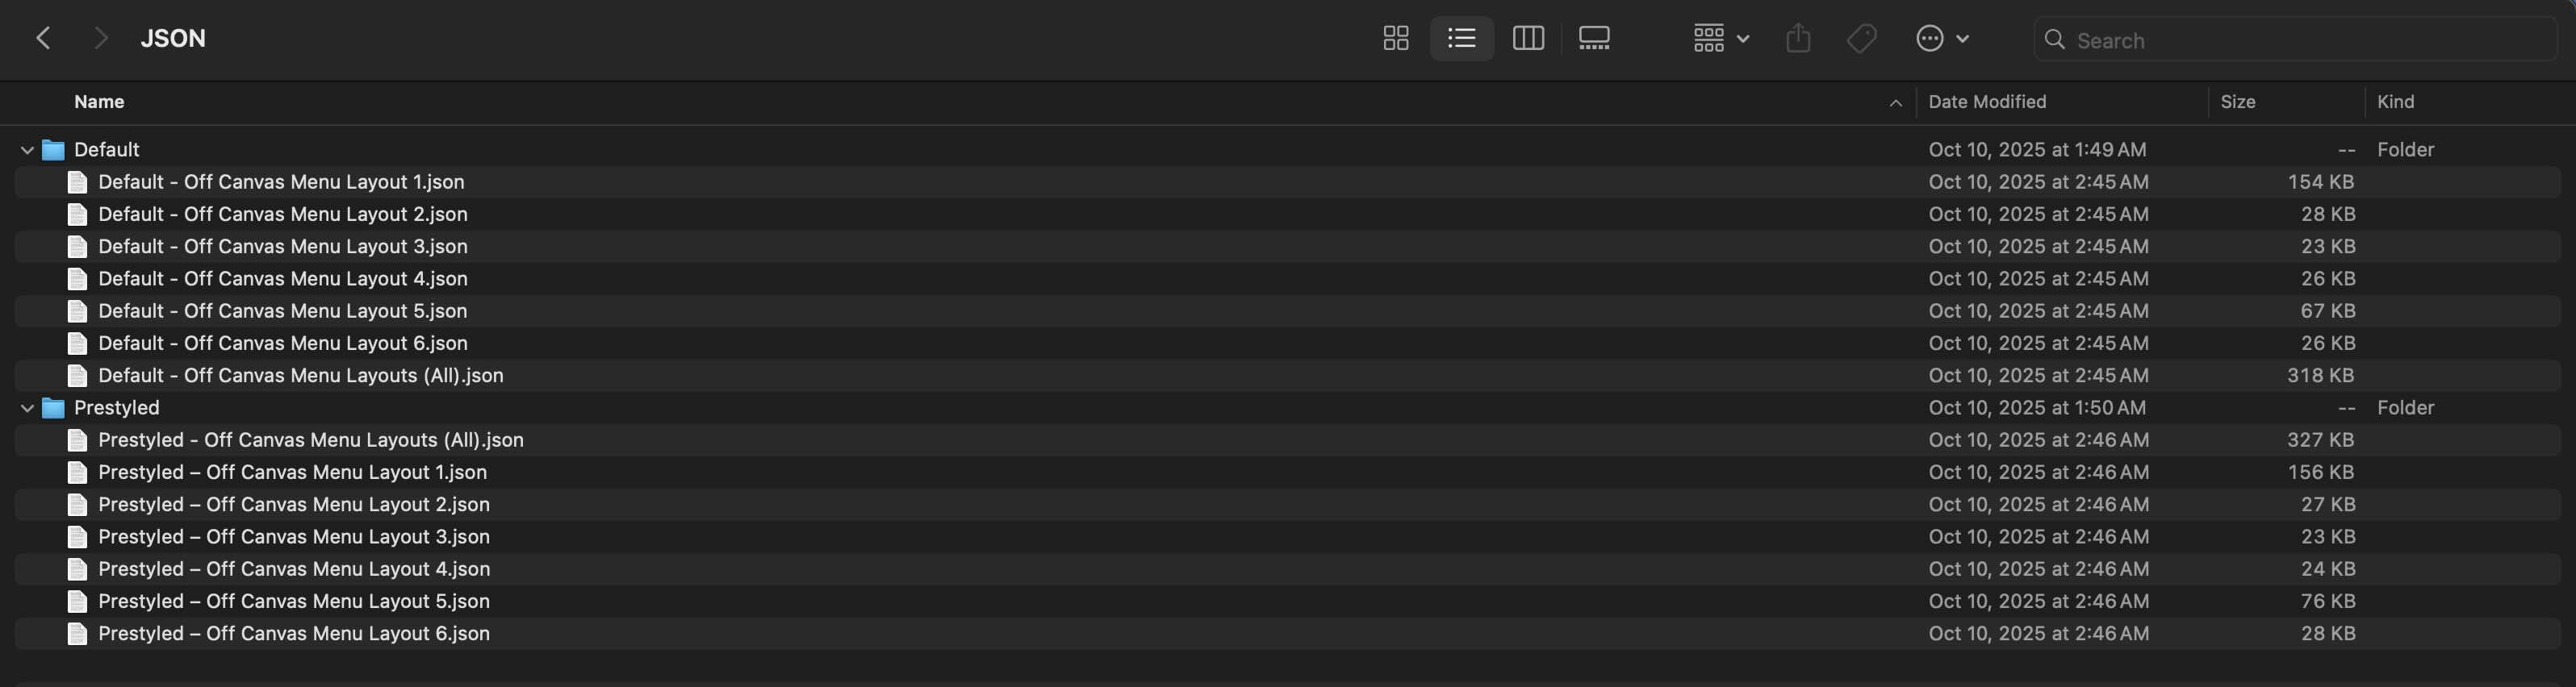Image resolution: width=2576 pixels, height=687 pixels.
Task: Select the list view icon
Action: (1462, 38)
